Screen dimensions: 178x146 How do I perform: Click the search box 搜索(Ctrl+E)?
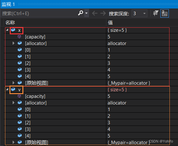[x=39, y=13]
